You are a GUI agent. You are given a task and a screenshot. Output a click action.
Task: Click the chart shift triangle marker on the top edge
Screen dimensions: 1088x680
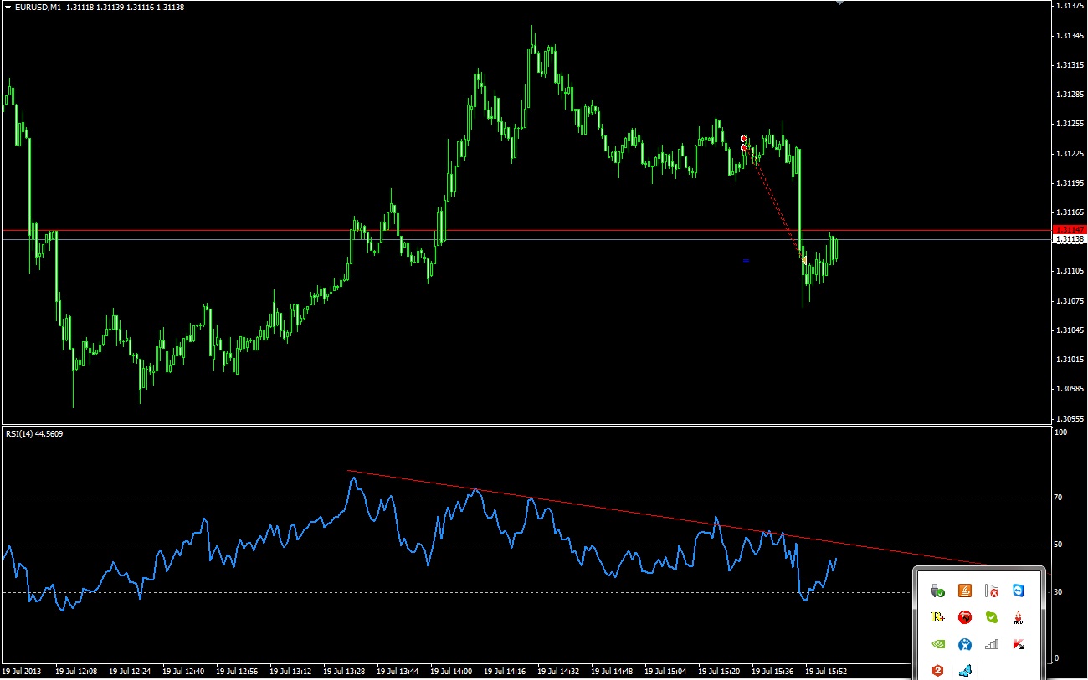click(839, 3)
